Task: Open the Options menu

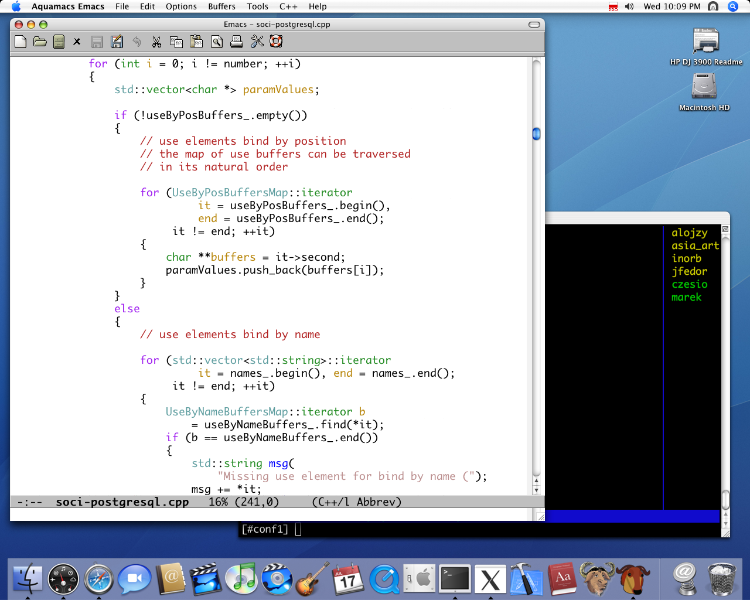Action: coord(181,6)
